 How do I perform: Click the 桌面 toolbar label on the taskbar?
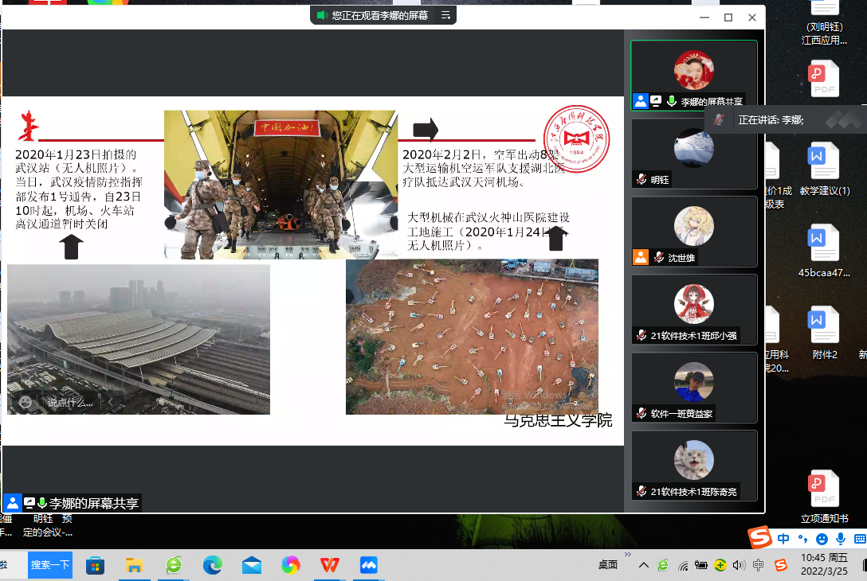[608, 565]
